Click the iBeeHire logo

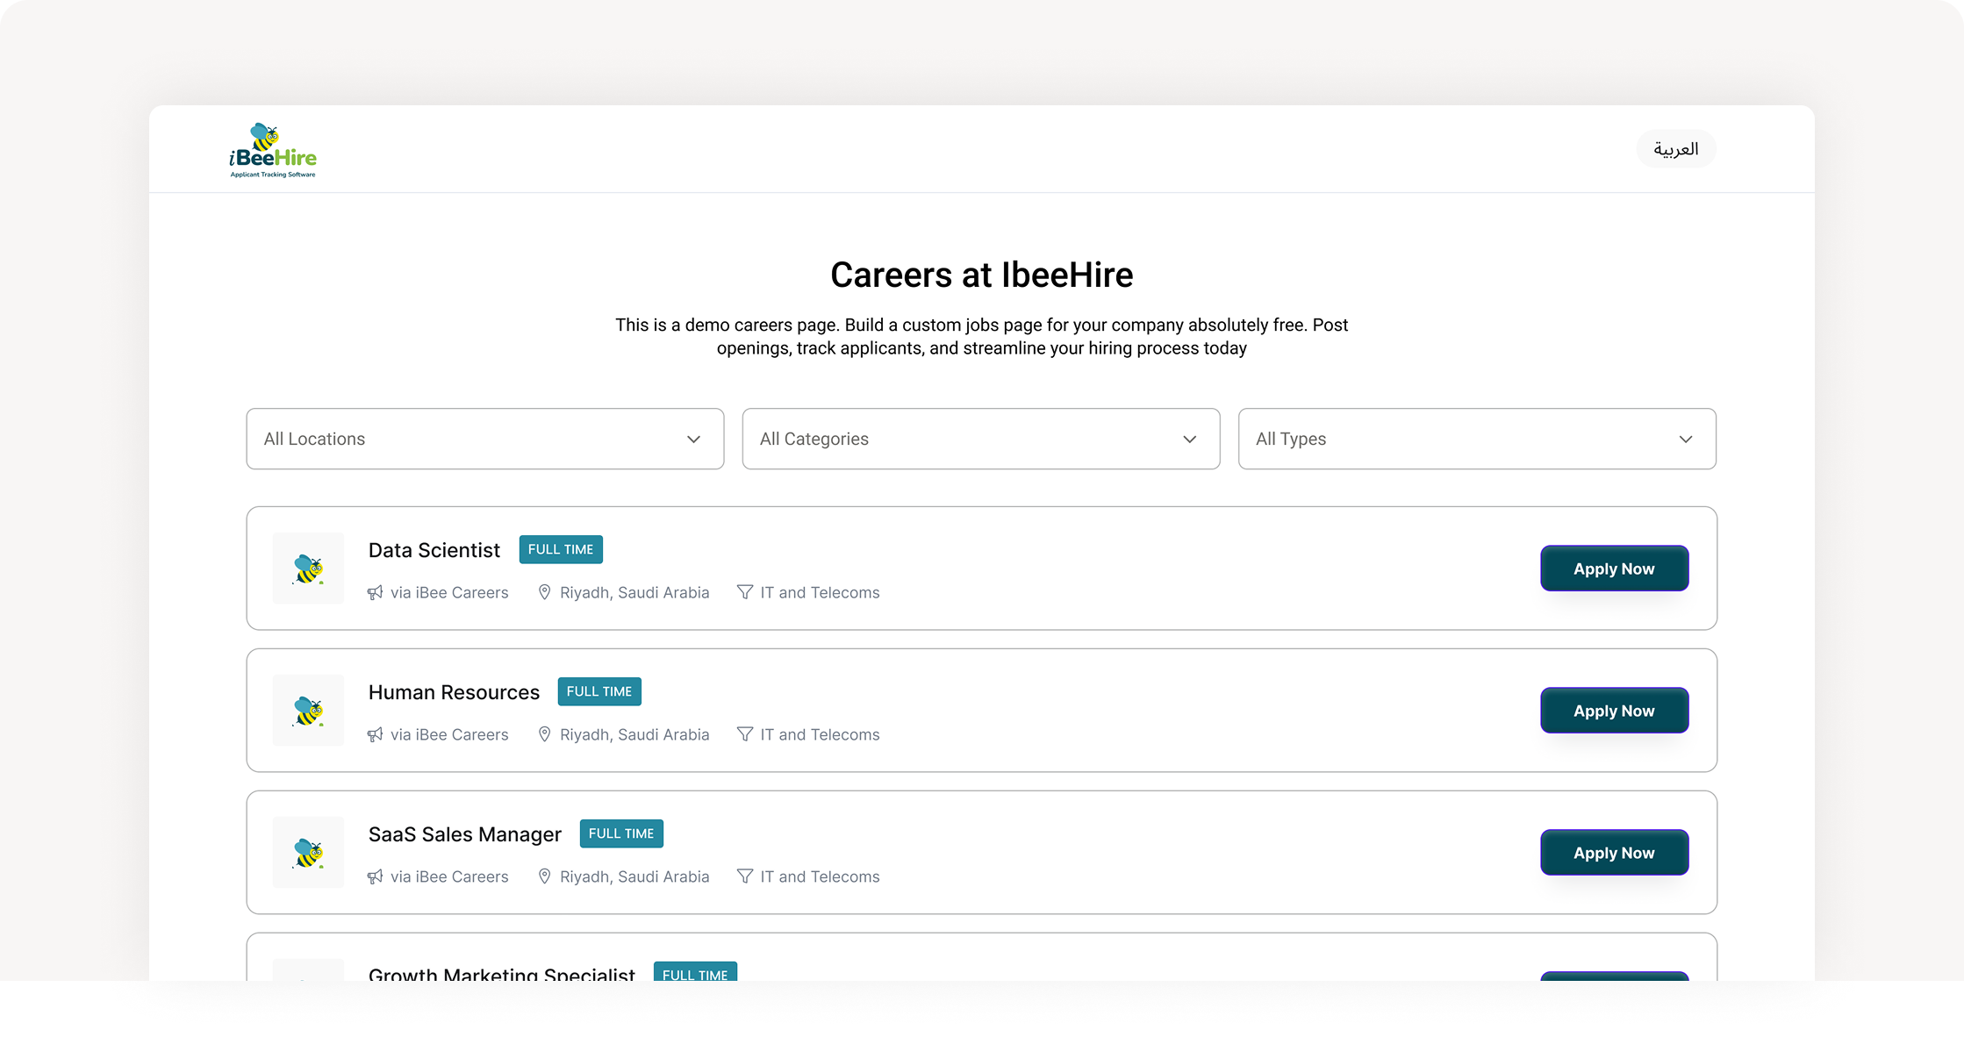273,150
